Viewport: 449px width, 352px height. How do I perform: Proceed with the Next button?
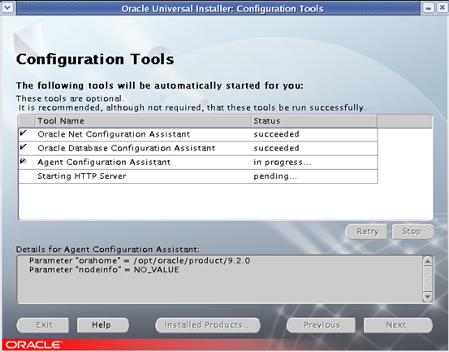398,325
